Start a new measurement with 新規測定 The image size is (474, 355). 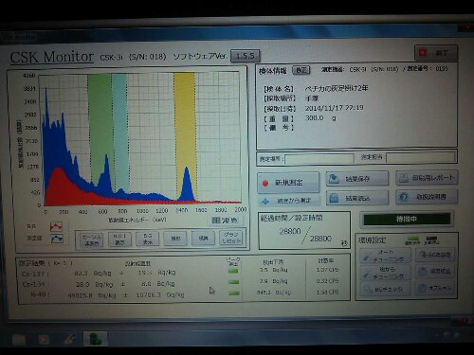click(x=288, y=183)
